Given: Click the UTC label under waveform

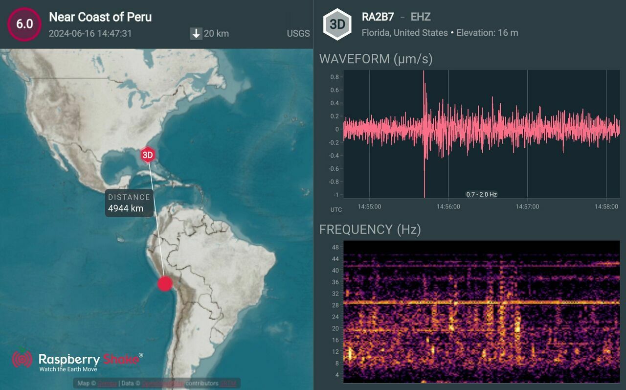Looking at the screenshot, I should [x=336, y=209].
